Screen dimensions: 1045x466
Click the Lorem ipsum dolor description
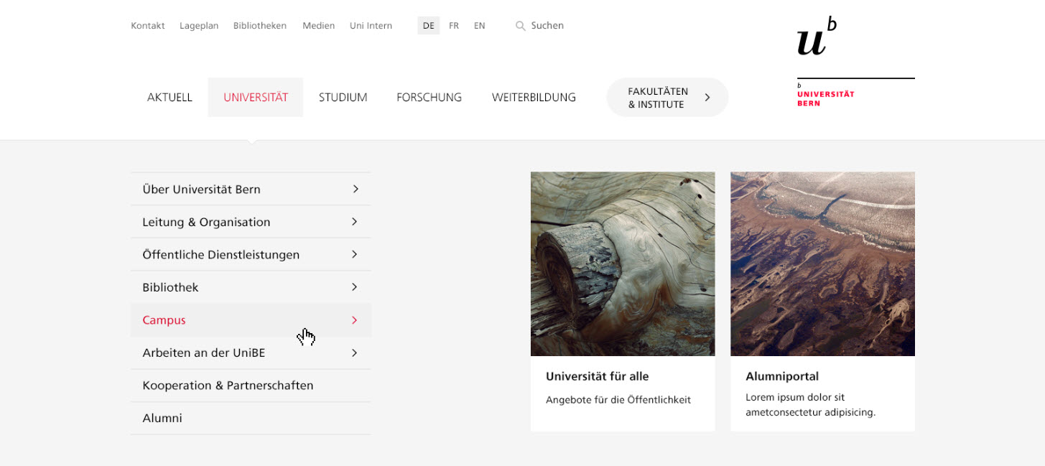click(x=810, y=405)
